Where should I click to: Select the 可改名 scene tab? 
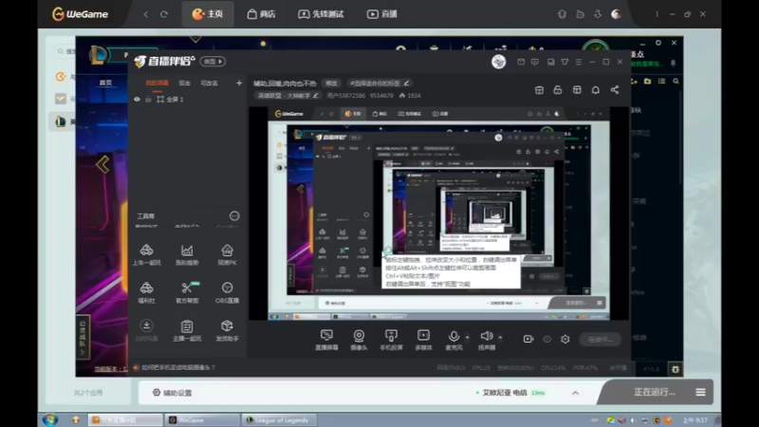pos(209,84)
